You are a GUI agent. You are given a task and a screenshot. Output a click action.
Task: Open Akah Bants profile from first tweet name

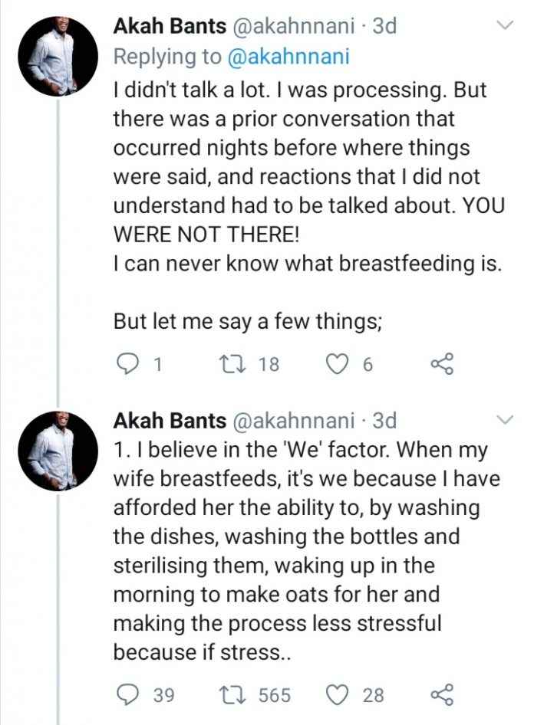click(x=170, y=25)
